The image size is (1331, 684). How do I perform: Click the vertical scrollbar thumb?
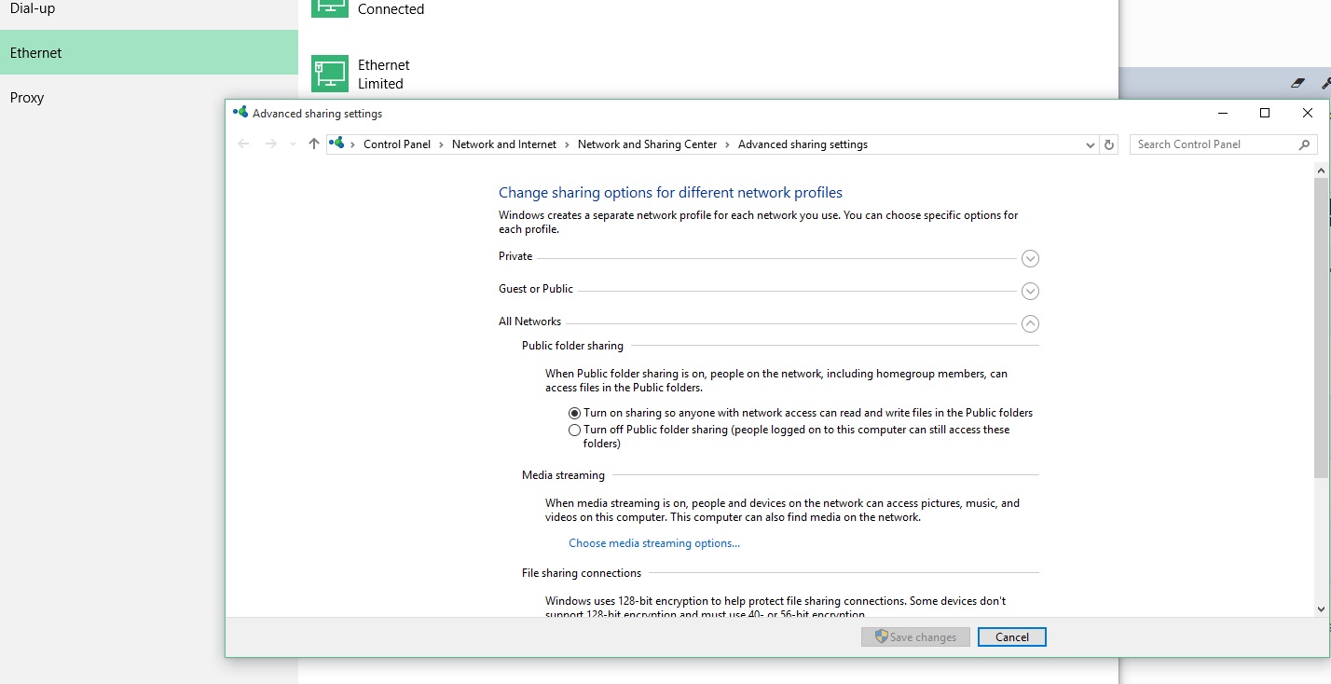tap(1321, 330)
